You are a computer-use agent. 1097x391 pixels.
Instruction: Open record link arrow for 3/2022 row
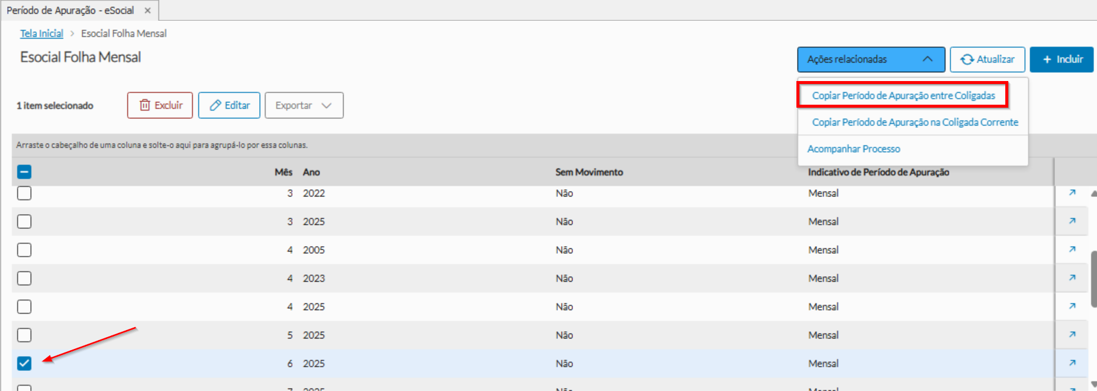[1072, 193]
